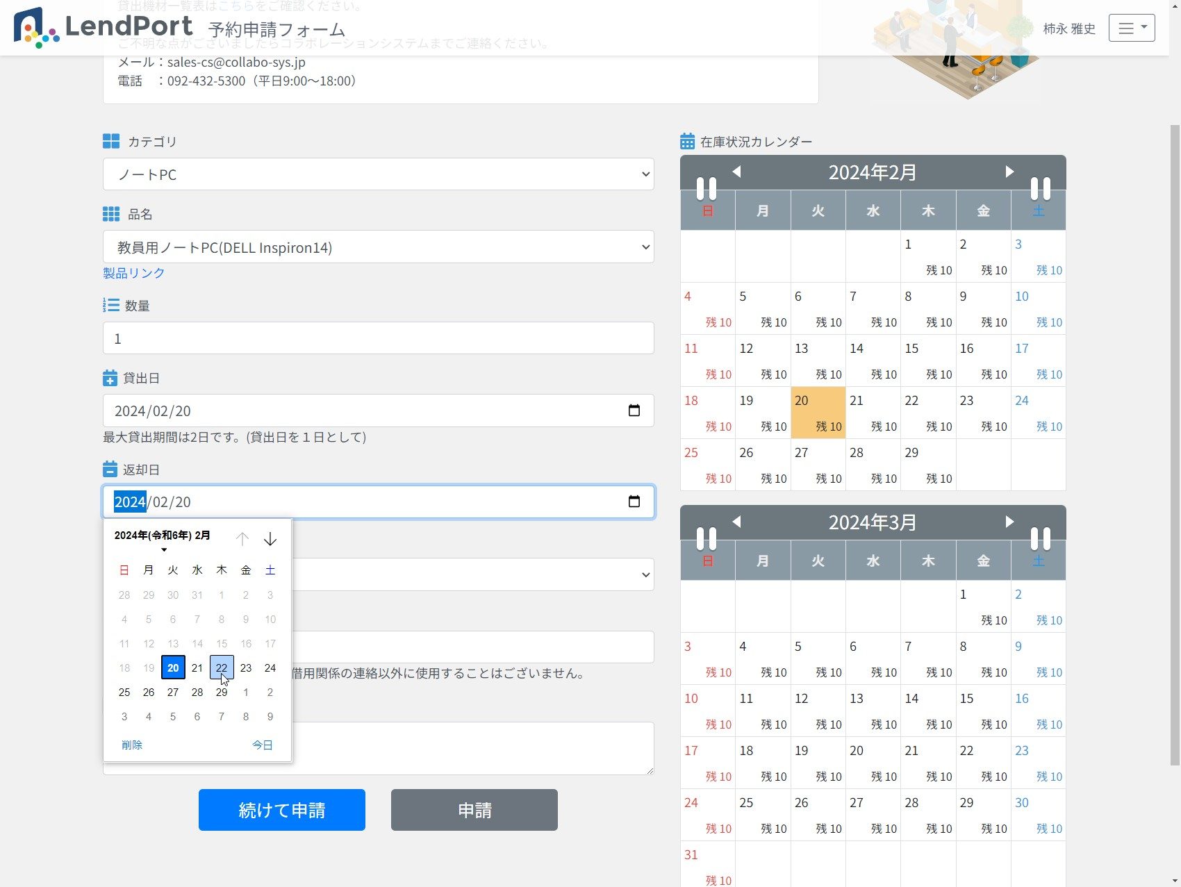Click the LendPort logo

click(x=103, y=28)
